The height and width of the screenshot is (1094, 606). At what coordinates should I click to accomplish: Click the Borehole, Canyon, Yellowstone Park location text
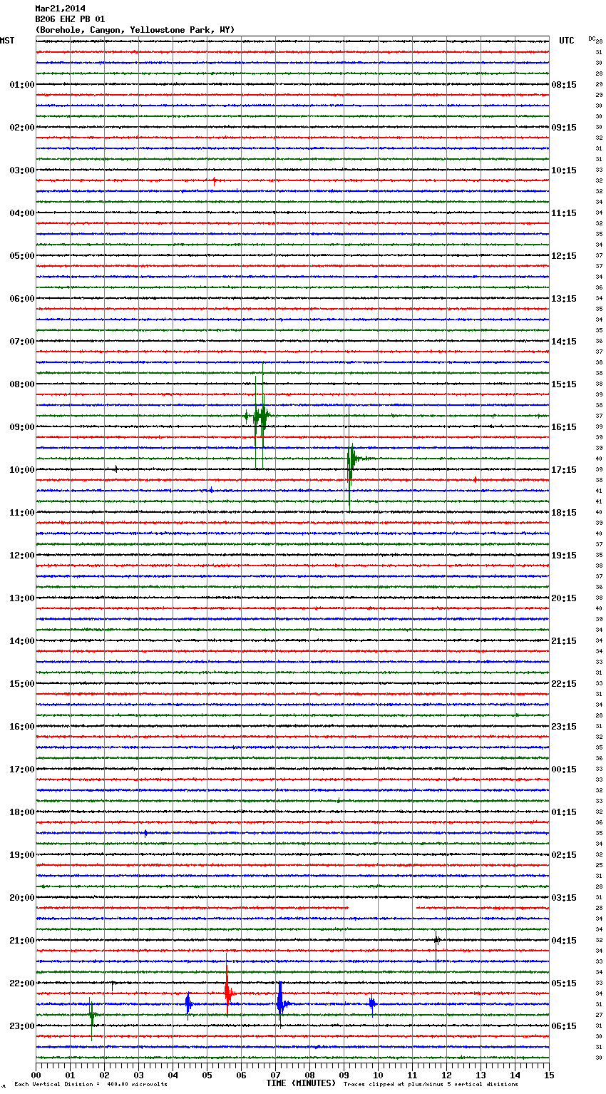click(x=135, y=30)
